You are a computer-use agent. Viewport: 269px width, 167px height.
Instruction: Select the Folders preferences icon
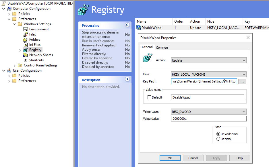[25, 39]
